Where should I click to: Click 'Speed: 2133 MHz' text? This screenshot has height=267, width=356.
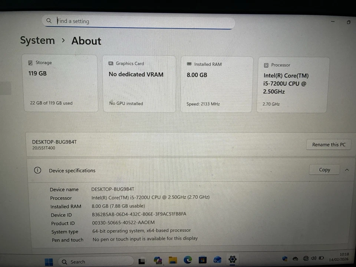203,104
